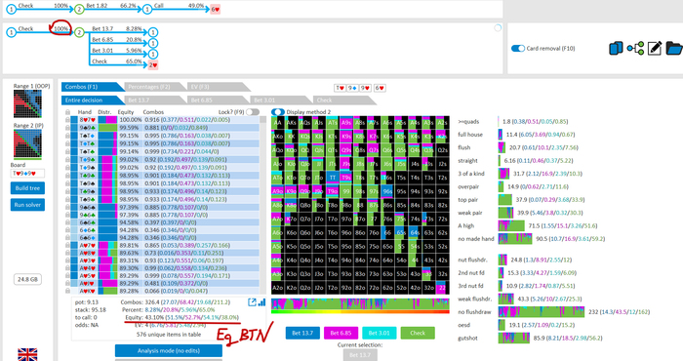Click the lock icon on the 8♥7♥ row
Viewport: 683px width, 361px height.
[67, 119]
